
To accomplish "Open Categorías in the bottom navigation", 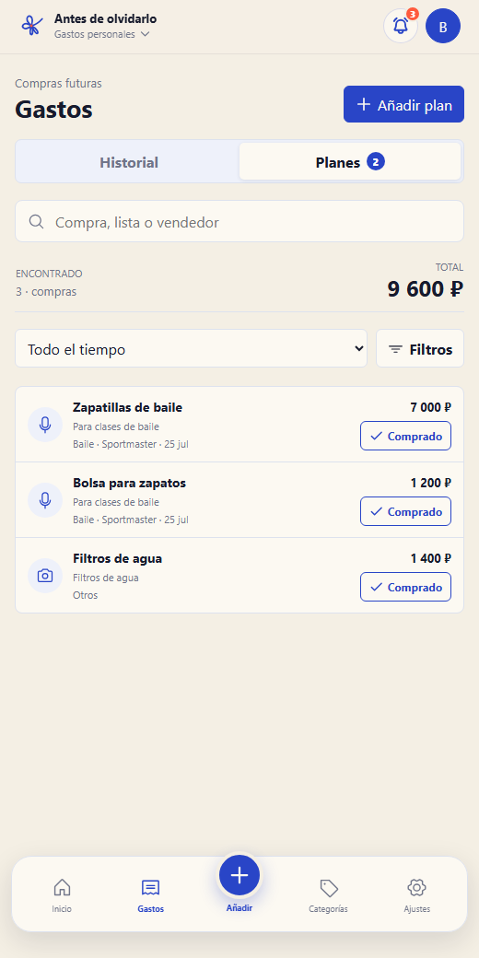I will click(x=329, y=895).
